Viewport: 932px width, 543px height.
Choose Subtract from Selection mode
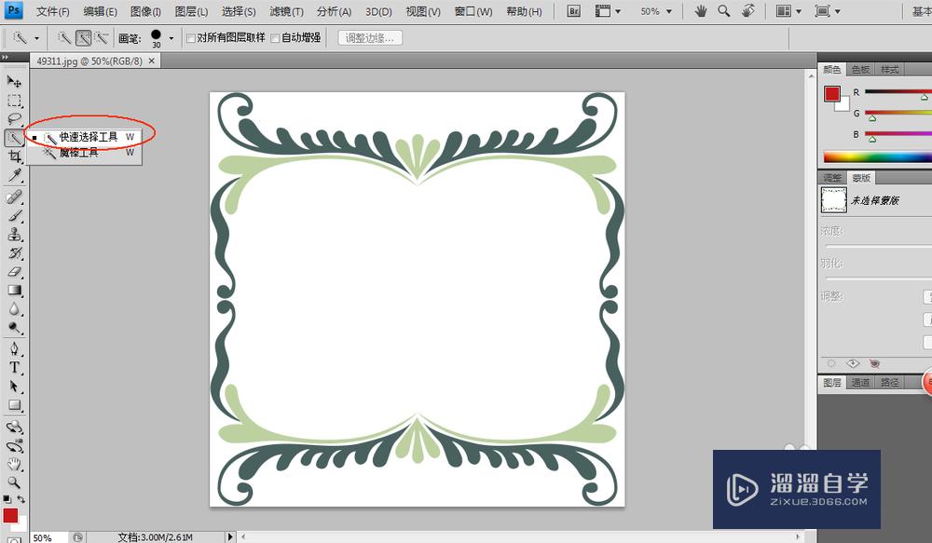tap(102, 38)
